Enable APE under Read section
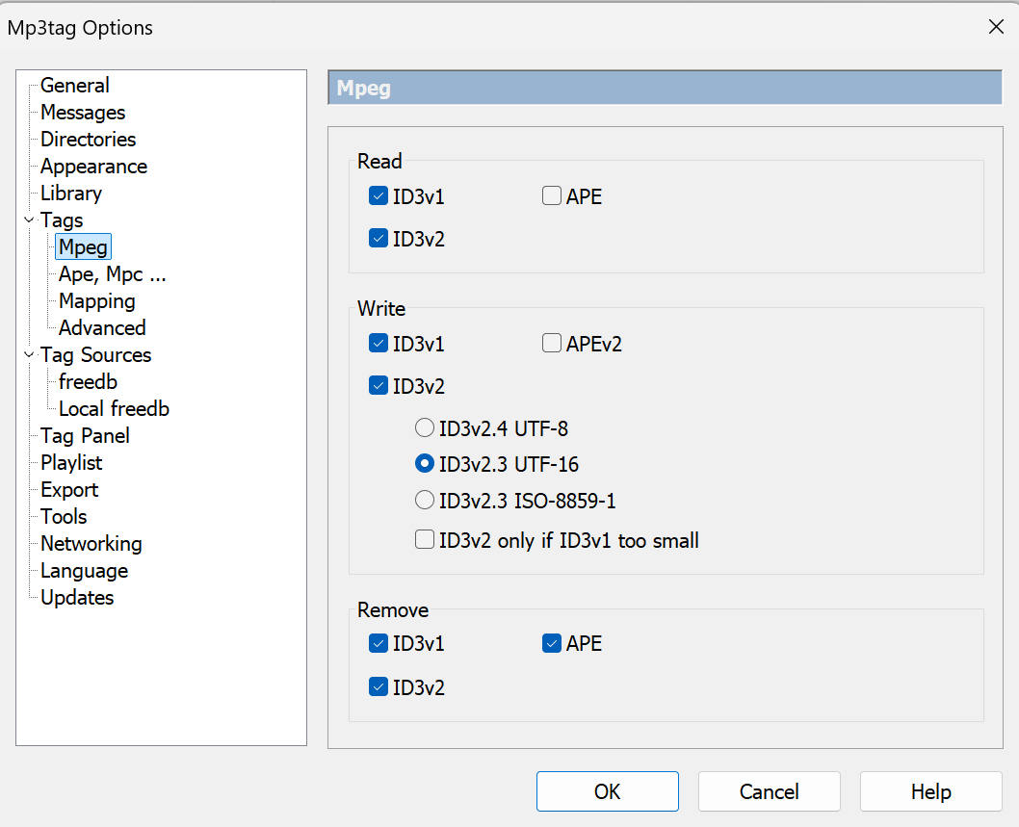Screen dimensions: 1019x827 point(552,196)
